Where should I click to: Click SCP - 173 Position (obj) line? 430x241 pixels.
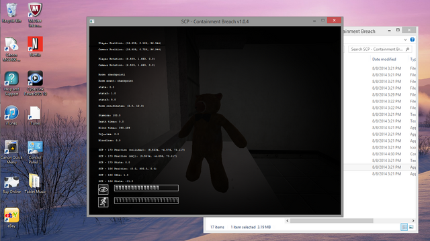coord(137,156)
